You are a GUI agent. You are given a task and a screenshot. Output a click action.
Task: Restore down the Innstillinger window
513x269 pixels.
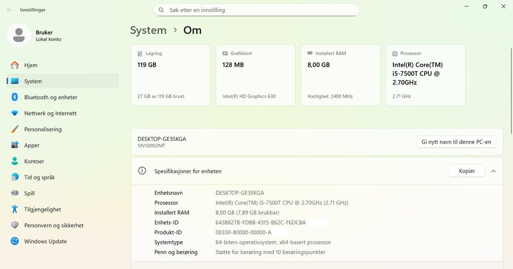point(485,6)
